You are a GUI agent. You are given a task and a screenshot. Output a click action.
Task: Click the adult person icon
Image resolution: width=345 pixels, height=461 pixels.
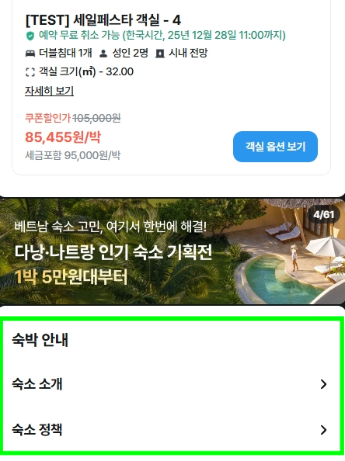click(x=103, y=54)
